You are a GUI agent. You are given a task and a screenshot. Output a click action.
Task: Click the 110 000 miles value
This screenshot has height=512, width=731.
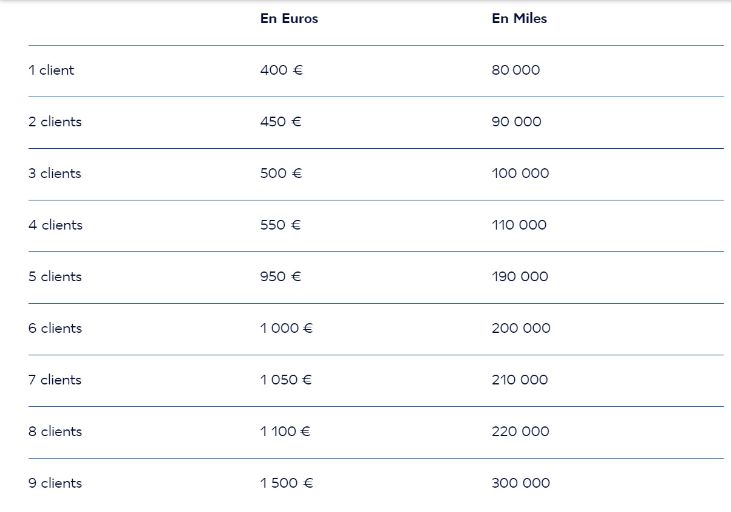pos(519,225)
